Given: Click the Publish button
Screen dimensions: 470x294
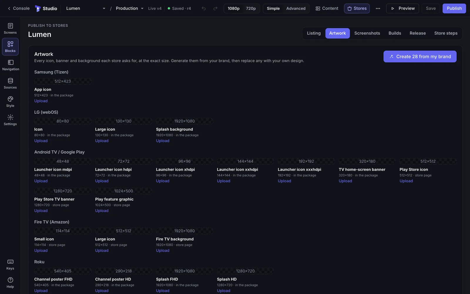Looking at the screenshot, I should (x=454, y=9).
